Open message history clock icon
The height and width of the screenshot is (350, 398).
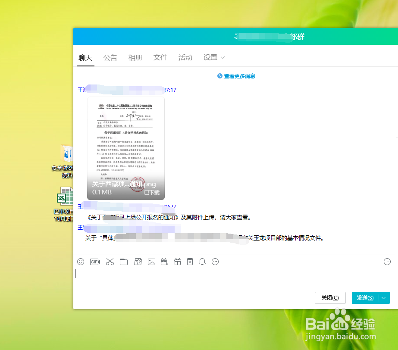[x=387, y=262]
